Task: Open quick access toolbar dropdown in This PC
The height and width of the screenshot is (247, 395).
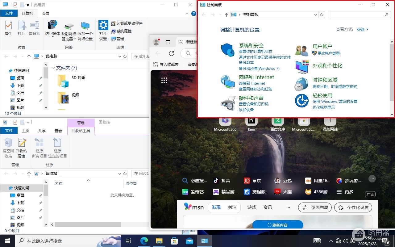Action: coord(28,5)
